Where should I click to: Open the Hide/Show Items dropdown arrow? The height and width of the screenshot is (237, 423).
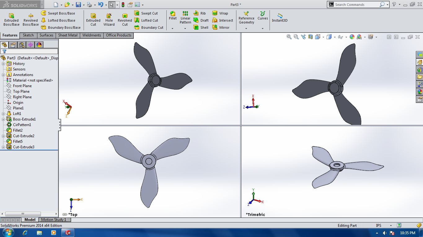click(346, 37)
